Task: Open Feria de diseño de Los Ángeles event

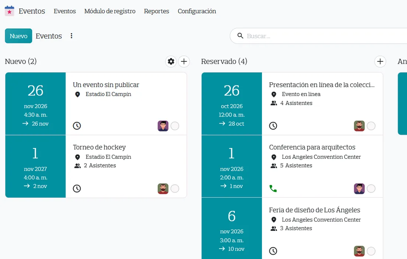Action: 314,210
